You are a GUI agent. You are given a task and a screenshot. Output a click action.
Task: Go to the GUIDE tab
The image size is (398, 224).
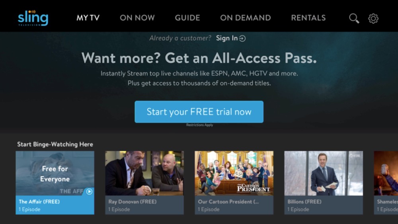pos(187,18)
